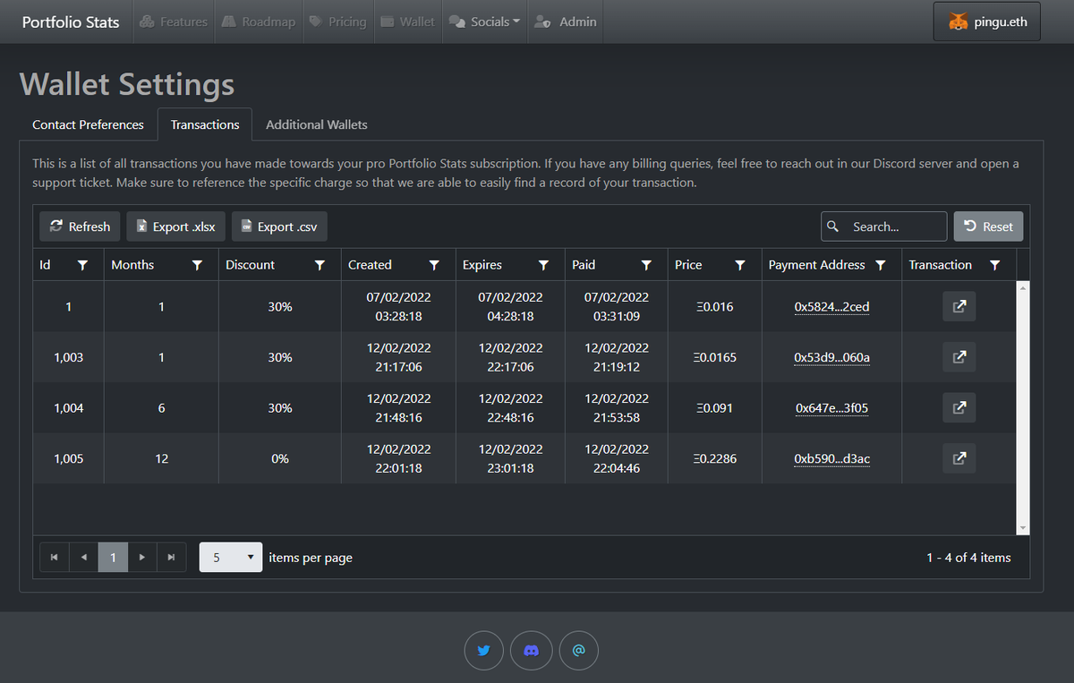Expand the Socials dropdown menu
Viewport: 1074px width, 683px height.
point(483,21)
